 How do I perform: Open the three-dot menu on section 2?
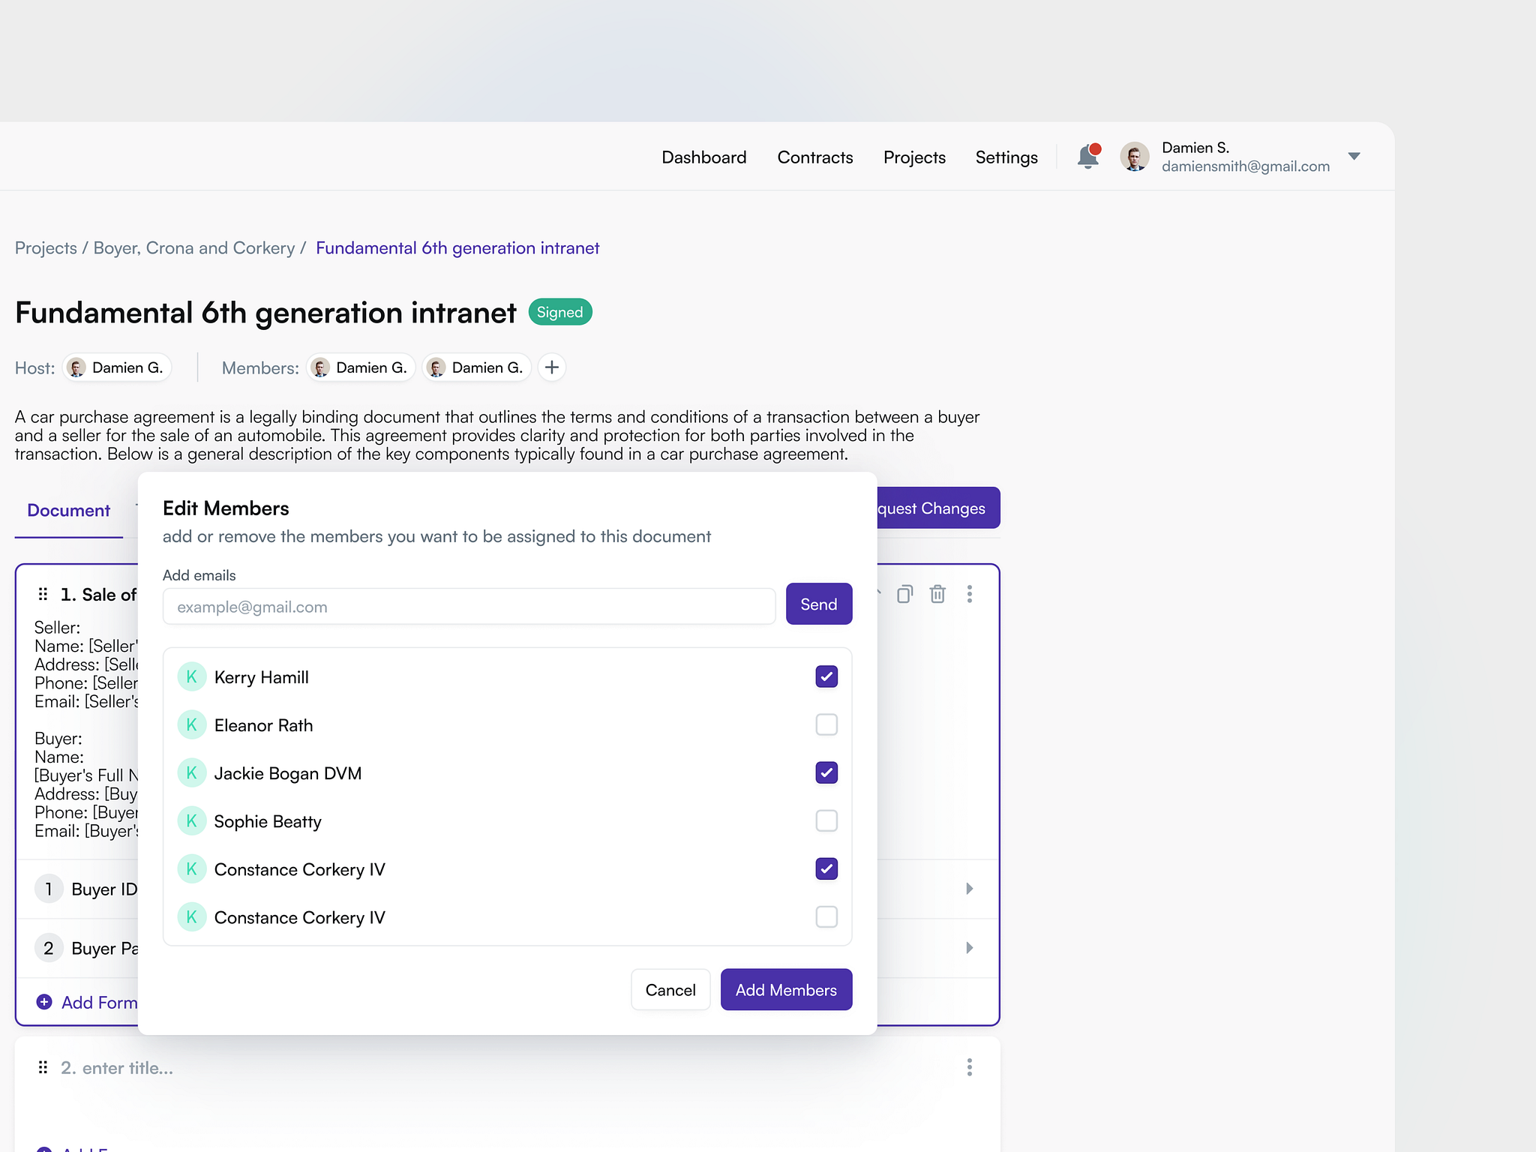click(x=970, y=1066)
